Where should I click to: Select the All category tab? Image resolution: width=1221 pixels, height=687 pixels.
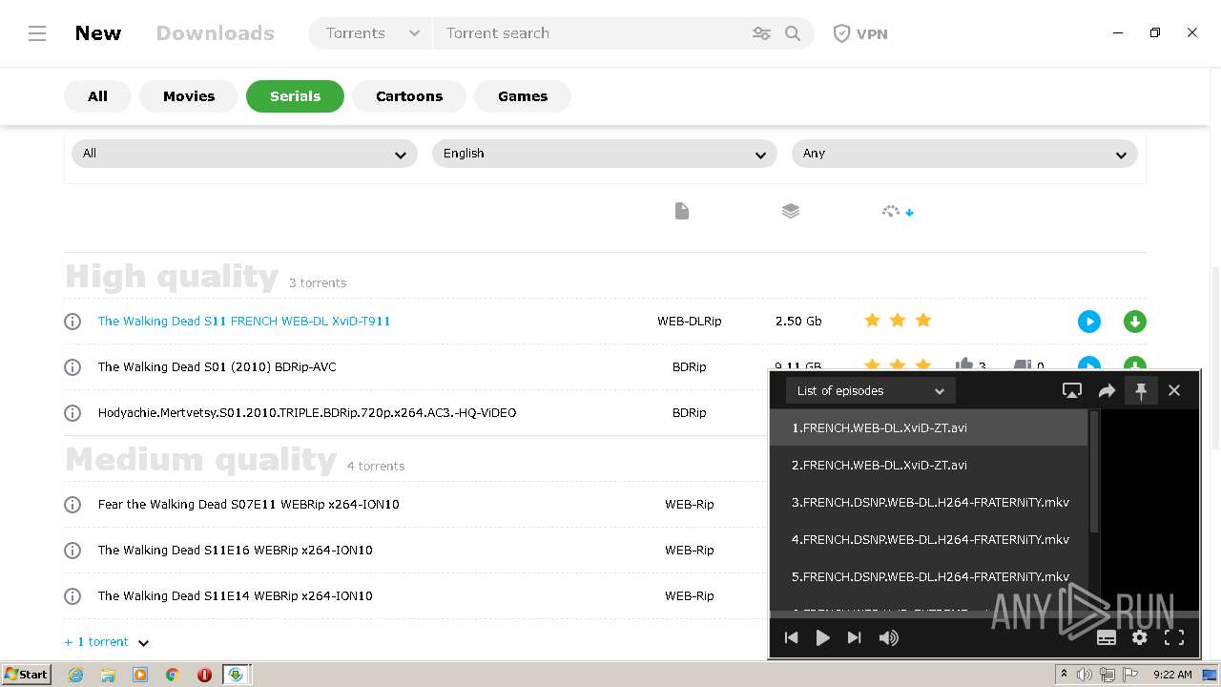97,96
